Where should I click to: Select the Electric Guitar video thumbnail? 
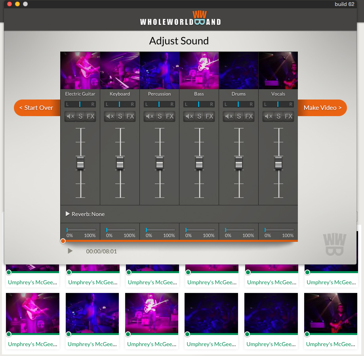click(80, 71)
